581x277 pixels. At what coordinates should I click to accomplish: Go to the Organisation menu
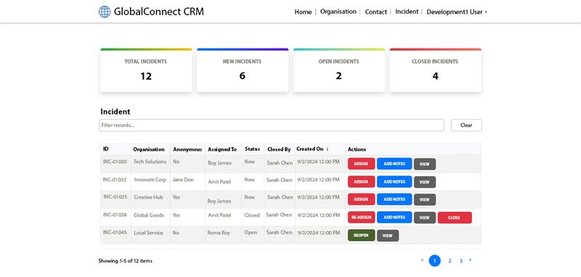click(338, 12)
